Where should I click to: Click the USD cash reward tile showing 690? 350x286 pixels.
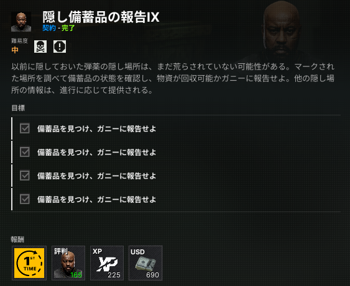click(x=145, y=263)
